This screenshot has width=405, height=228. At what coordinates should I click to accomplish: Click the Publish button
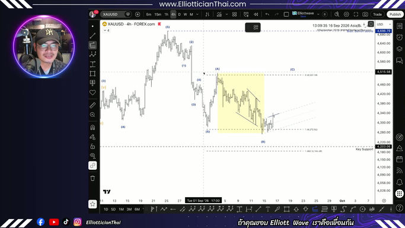395,14
